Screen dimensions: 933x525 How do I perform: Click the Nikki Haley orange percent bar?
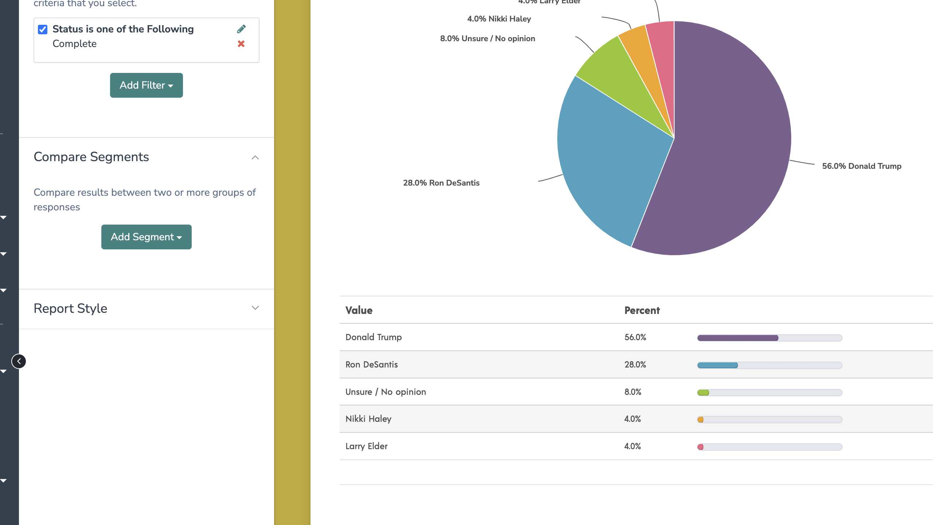(x=700, y=420)
